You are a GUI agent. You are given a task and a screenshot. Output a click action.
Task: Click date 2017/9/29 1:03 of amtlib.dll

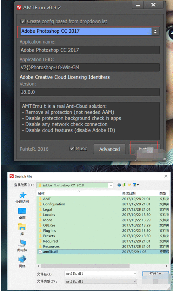click(134, 252)
